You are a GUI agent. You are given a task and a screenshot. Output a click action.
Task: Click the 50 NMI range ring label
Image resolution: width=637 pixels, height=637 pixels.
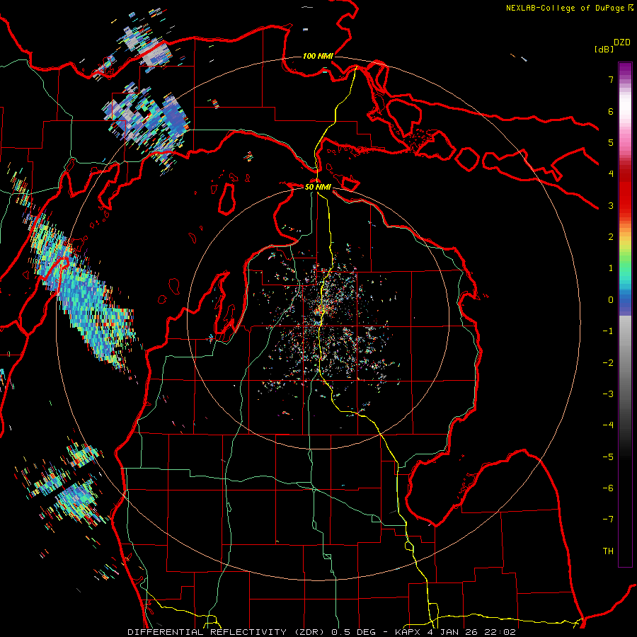pos(318,187)
